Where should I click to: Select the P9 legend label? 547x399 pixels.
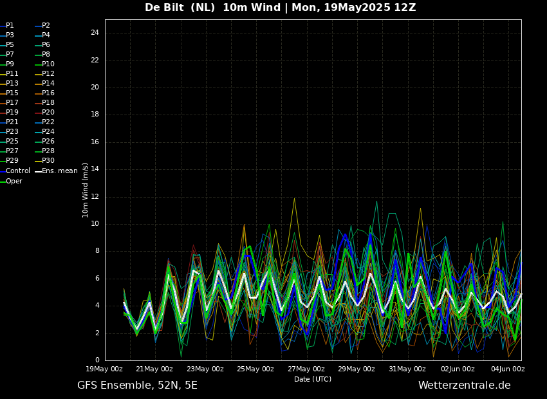tap(10, 64)
